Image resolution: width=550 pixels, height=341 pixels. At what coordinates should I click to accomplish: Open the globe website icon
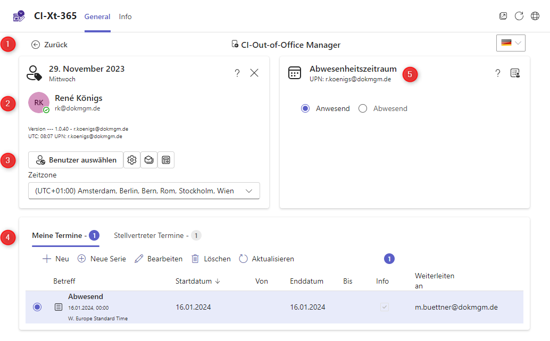(x=535, y=16)
